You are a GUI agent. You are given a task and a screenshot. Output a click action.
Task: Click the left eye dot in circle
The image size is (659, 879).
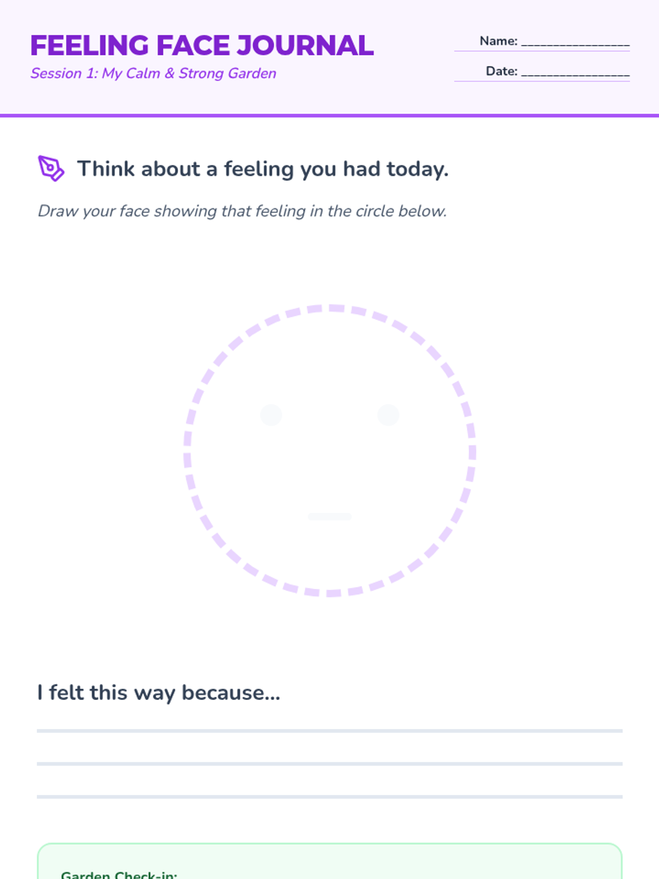[271, 415]
